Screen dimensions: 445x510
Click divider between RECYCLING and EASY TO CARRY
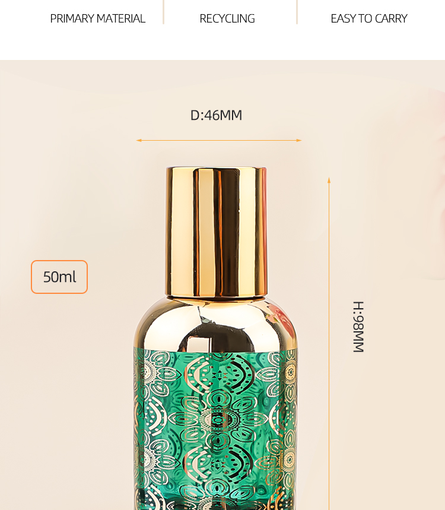click(297, 12)
